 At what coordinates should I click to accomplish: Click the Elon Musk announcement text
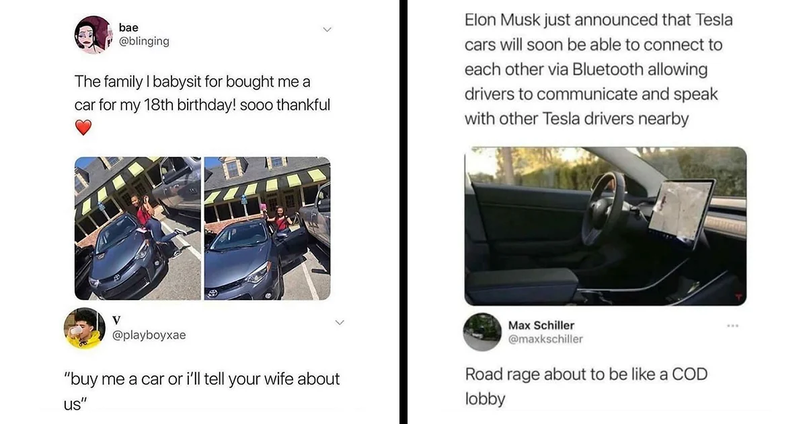pyautogui.click(x=599, y=69)
